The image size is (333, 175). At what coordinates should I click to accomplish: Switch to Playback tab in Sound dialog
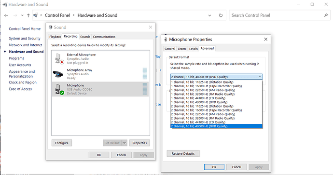point(55,37)
